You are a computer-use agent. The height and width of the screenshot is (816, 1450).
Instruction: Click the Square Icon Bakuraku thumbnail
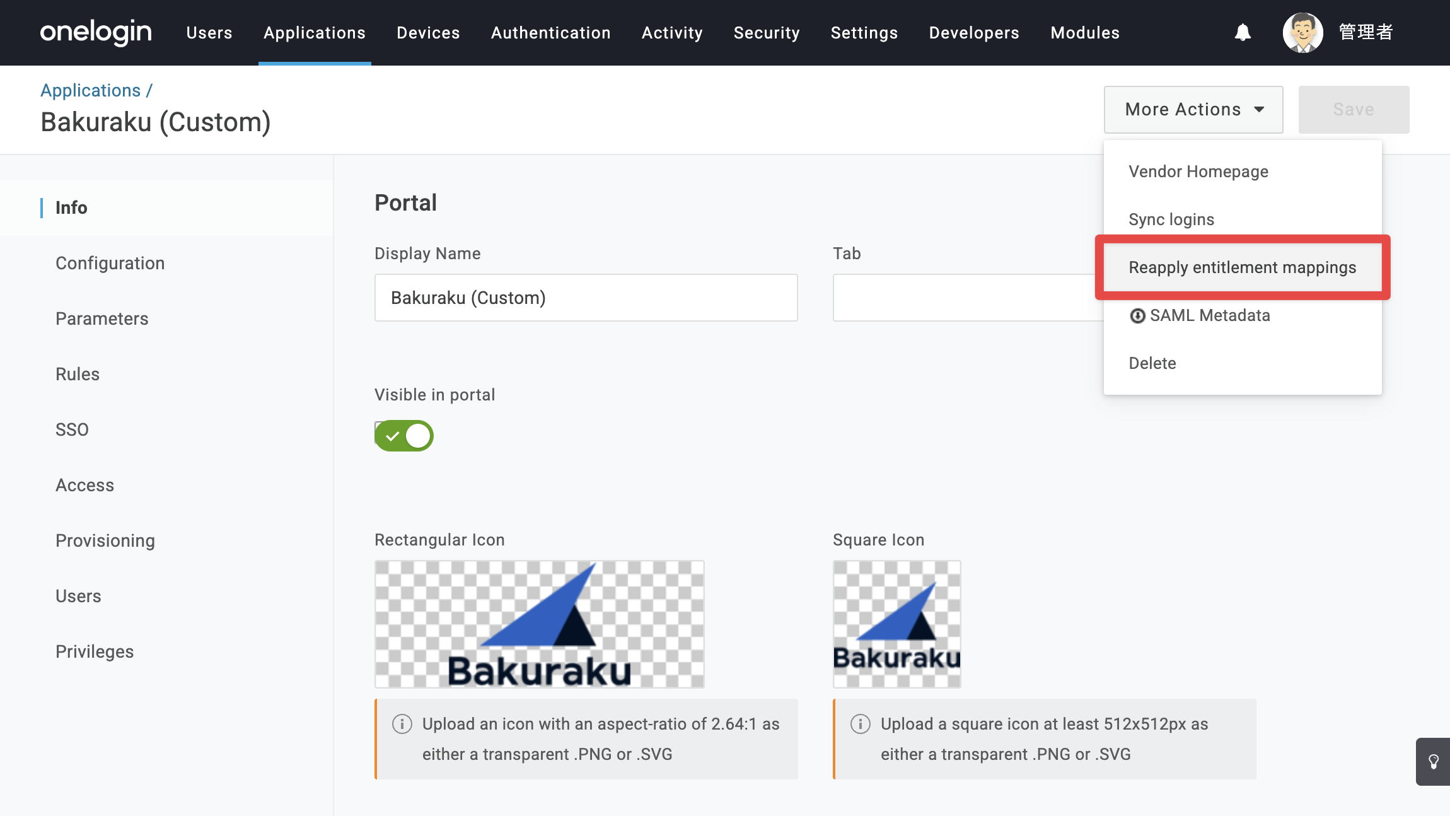pyautogui.click(x=897, y=624)
